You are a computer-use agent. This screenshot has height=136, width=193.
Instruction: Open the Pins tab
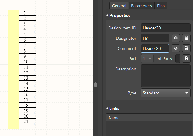click(161, 6)
